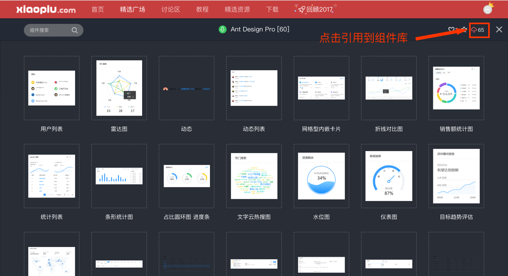Go to 首页 in top navigation
The image size is (508, 276).
pyautogui.click(x=98, y=10)
